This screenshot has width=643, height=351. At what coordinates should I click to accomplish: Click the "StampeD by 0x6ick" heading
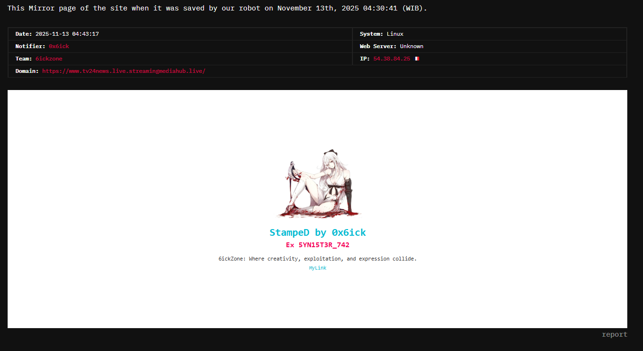tap(318, 232)
